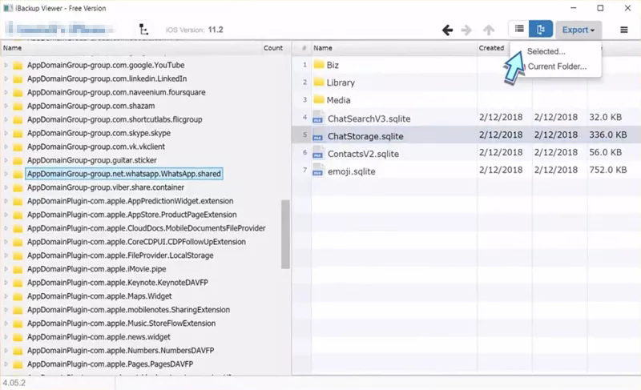Click folder icon of google.YouTube
This screenshot has height=390, width=641.
18,66
